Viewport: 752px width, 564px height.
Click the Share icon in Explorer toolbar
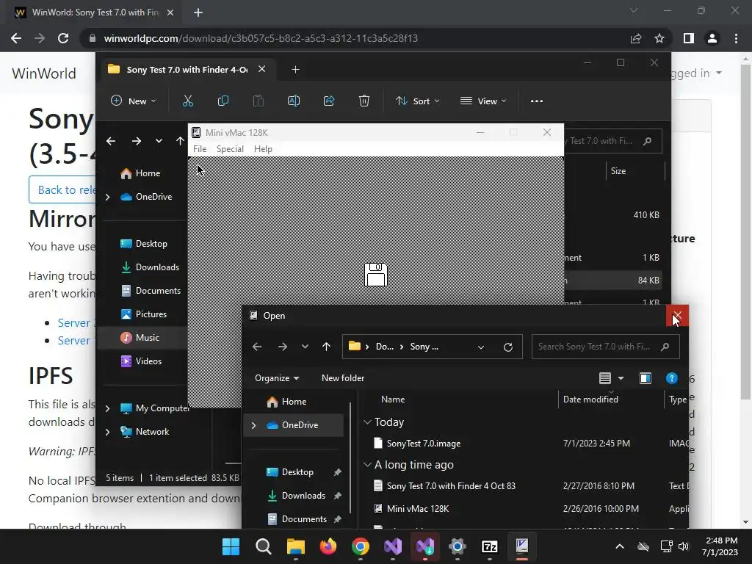329,101
